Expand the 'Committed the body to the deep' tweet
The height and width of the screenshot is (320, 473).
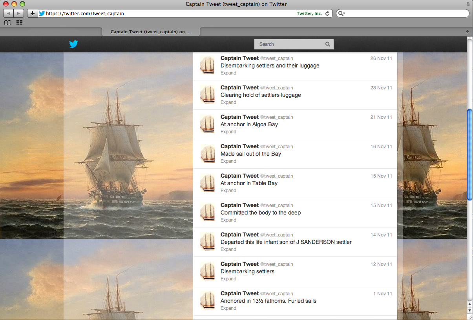point(228,220)
